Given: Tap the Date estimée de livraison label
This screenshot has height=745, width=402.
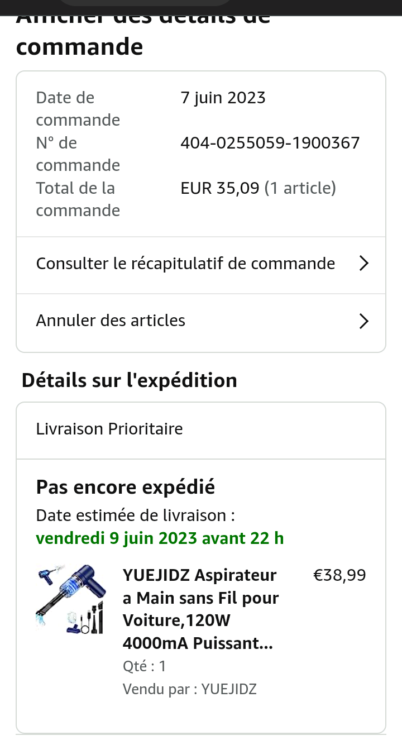Looking at the screenshot, I should coord(135,515).
